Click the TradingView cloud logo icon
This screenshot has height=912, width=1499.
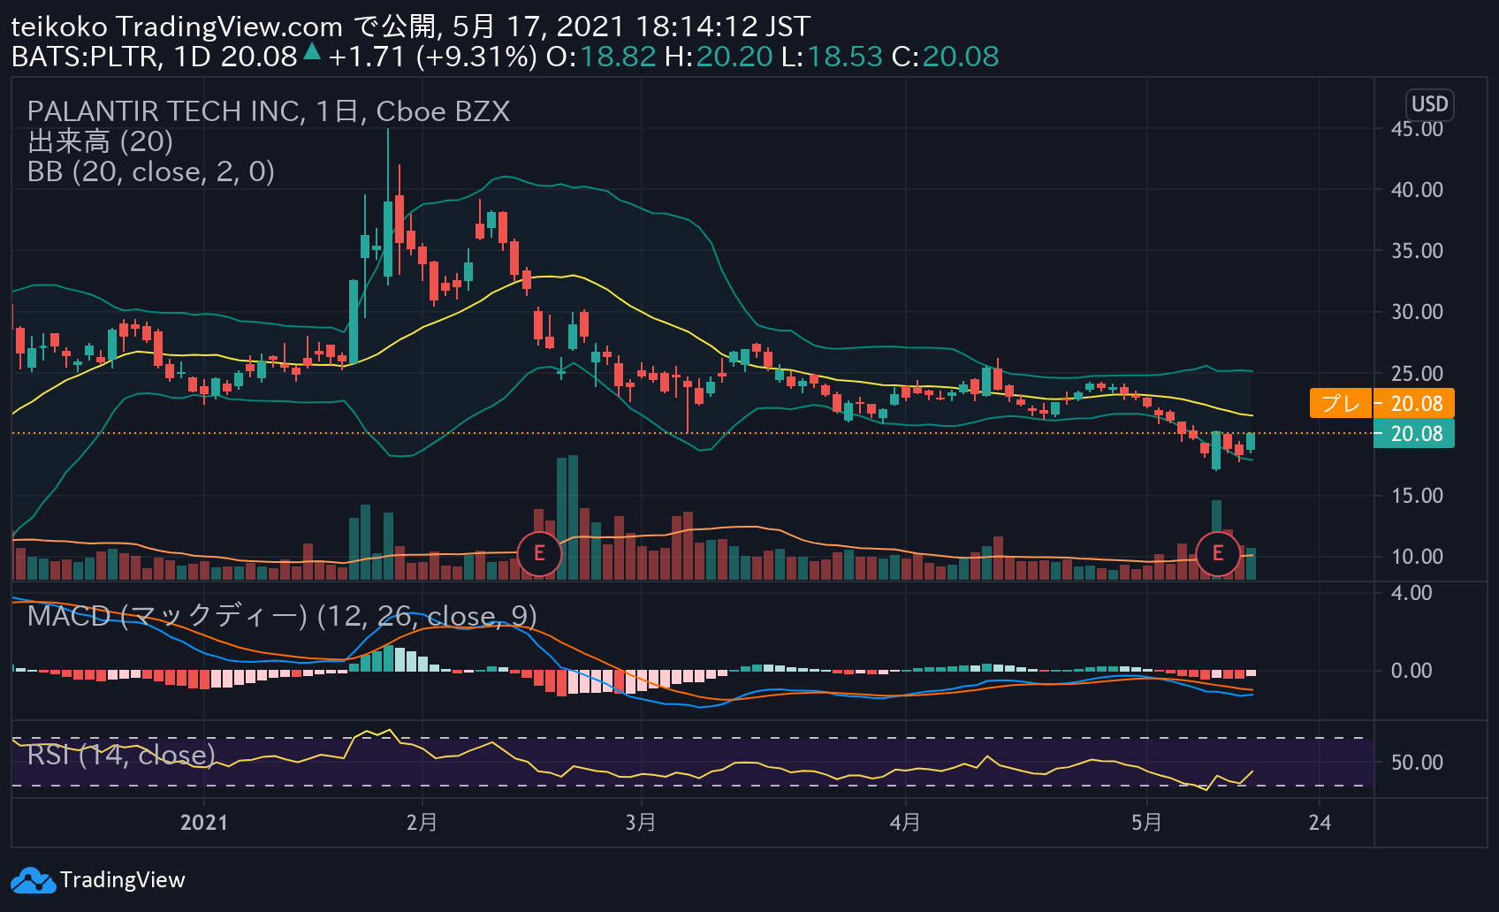tap(33, 880)
